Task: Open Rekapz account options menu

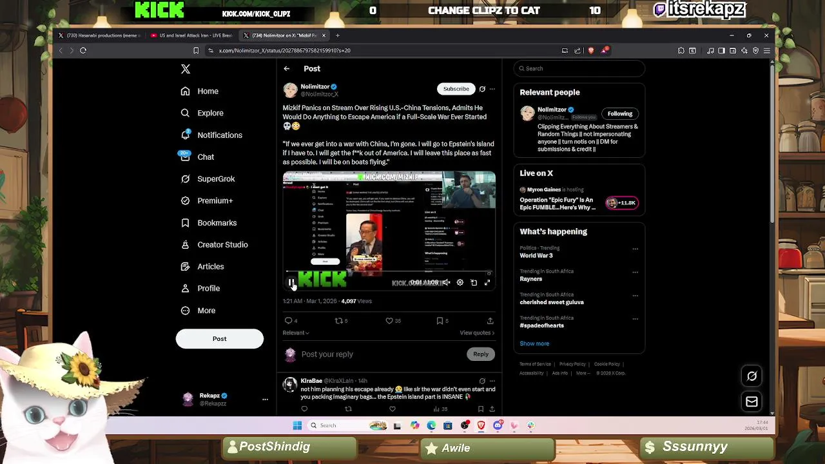Action: [x=265, y=400]
